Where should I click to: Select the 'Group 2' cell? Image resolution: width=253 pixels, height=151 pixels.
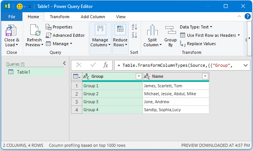pyautogui.click(x=112, y=94)
